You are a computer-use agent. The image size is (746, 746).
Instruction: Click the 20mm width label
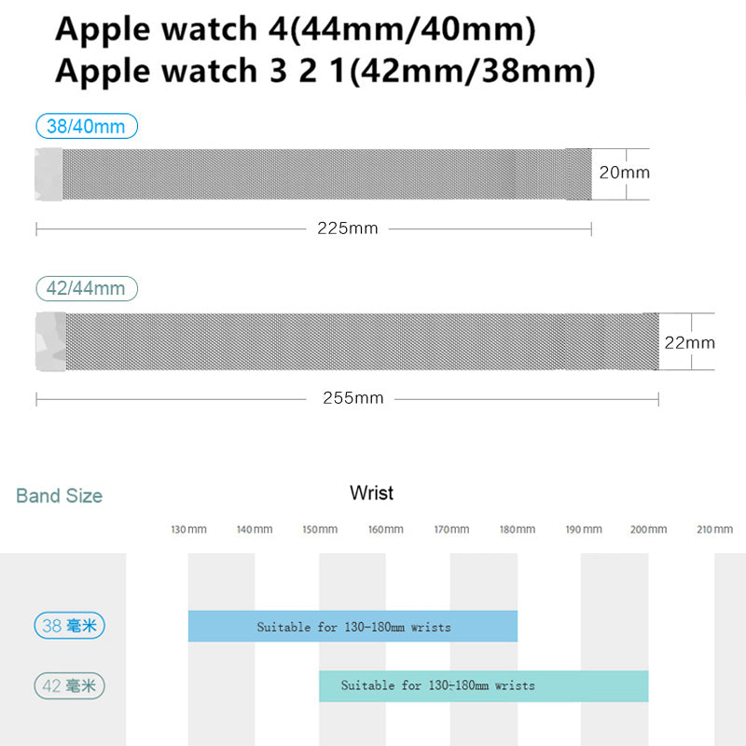coord(625,173)
